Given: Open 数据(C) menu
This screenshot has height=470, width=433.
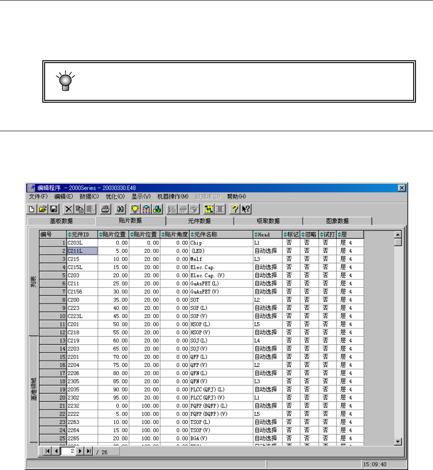Looking at the screenshot, I should click(x=89, y=197).
